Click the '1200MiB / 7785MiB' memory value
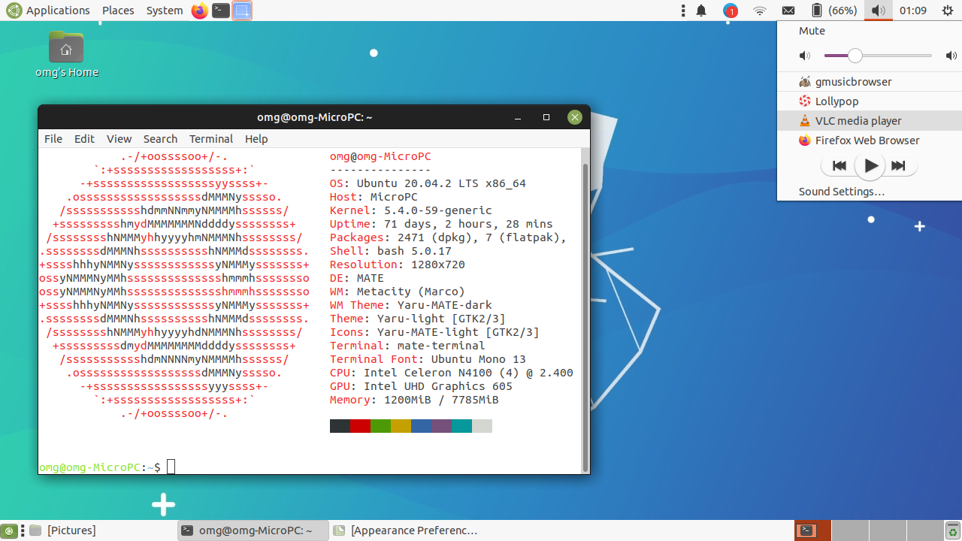Screen dimensions: 962x541 pos(441,400)
